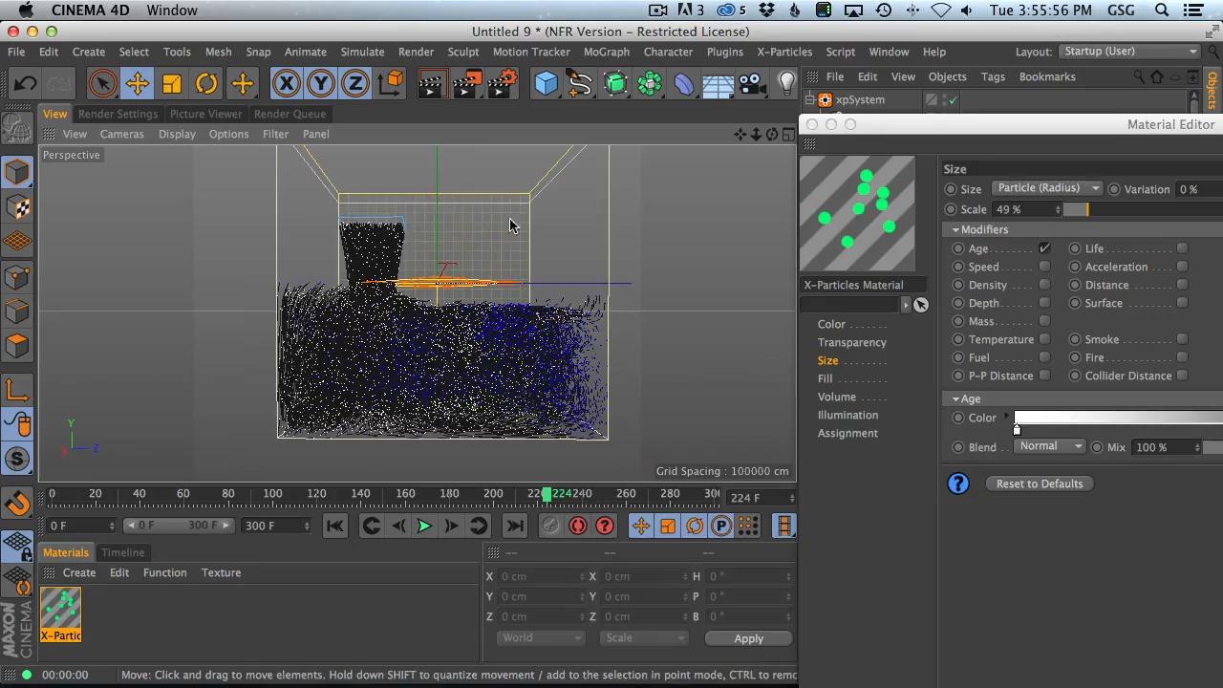
Task: Open the Blend mode Normal dropdown
Action: pyautogui.click(x=1049, y=446)
